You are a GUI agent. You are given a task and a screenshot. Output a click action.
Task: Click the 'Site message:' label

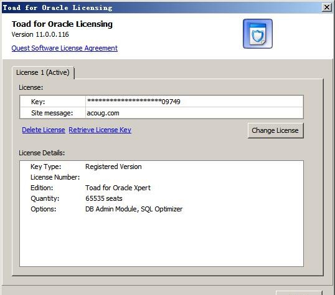point(52,113)
